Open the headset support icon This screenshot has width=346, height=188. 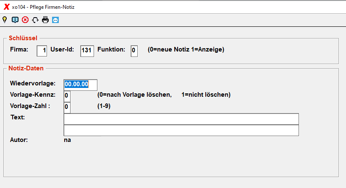(35, 20)
